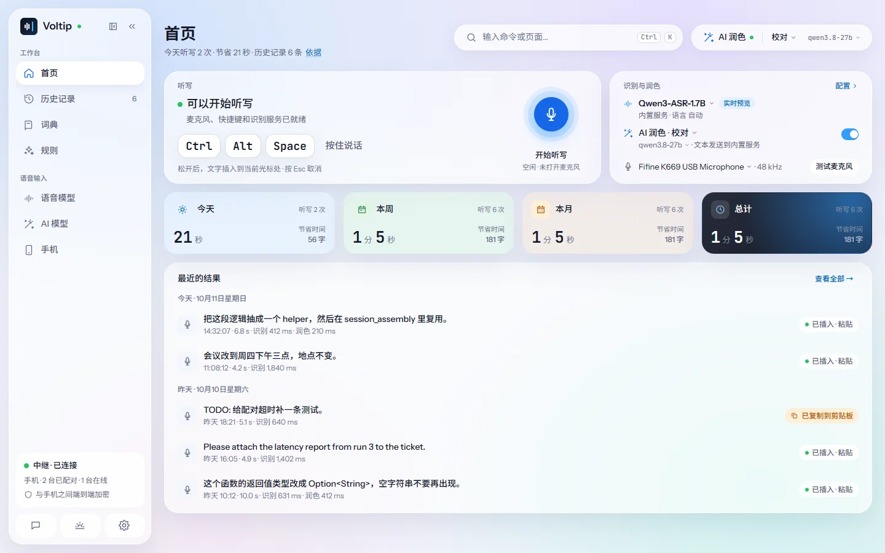Viewport: 885px width, 553px height.
Task: Open the 校对 mode dropdown in top bar
Action: (784, 37)
